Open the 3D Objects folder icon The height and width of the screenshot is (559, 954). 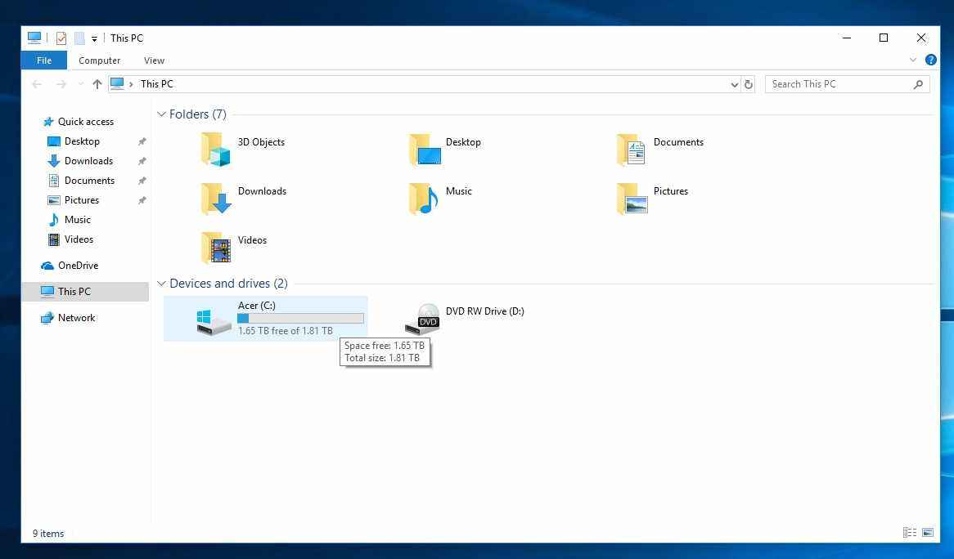216,150
